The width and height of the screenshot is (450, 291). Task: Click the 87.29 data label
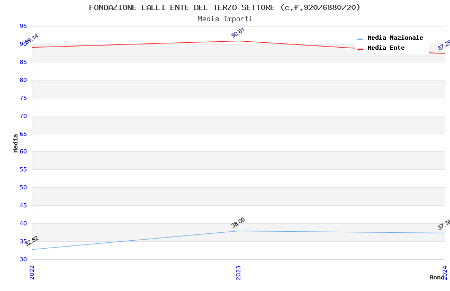[444, 46]
